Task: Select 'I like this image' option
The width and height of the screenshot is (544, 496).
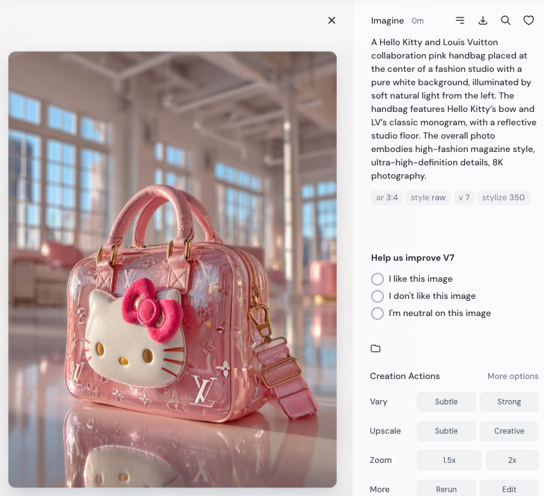Action: [x=377, y=279]
